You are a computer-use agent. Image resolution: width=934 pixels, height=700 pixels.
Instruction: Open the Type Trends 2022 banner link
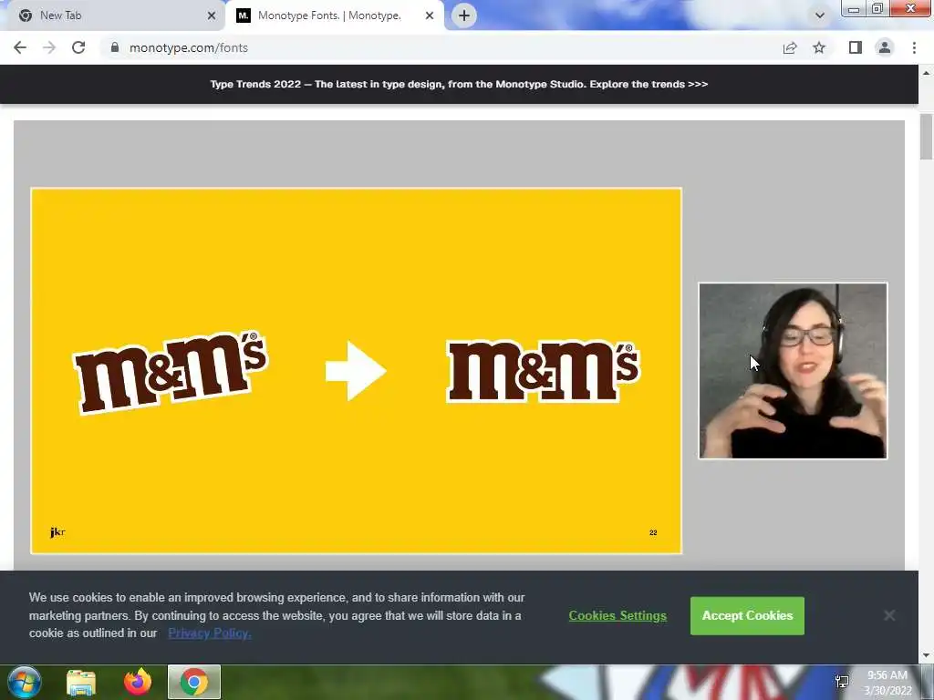459,84
